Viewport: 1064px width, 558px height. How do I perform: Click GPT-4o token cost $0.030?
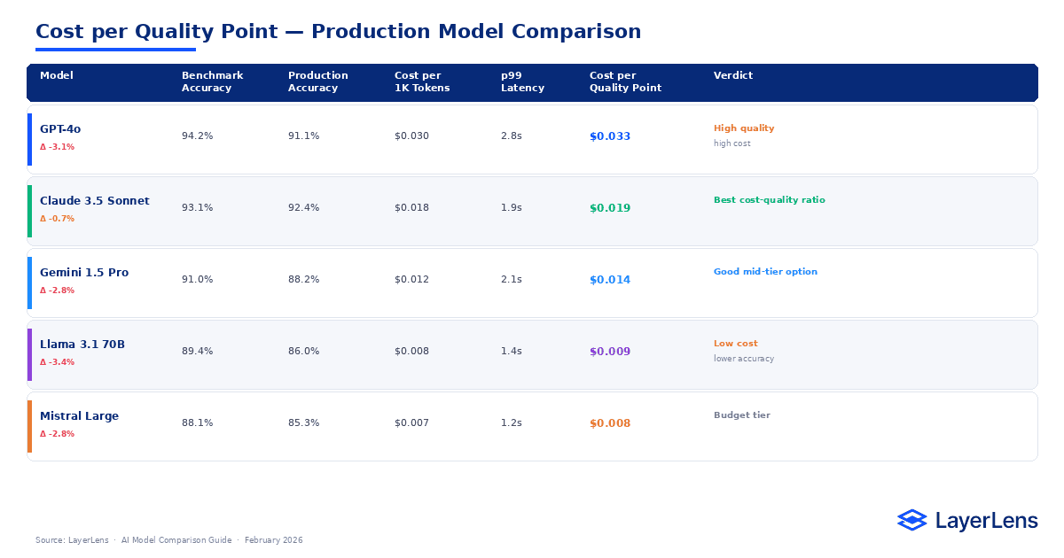tap(411, 136)
